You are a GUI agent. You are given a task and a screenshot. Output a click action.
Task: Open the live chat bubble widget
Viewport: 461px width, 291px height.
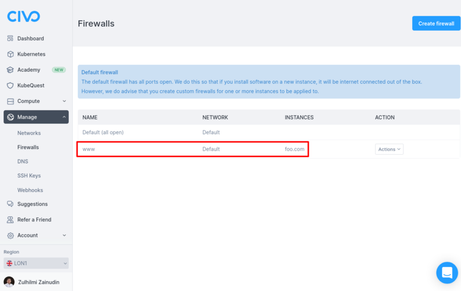point(446,272)
